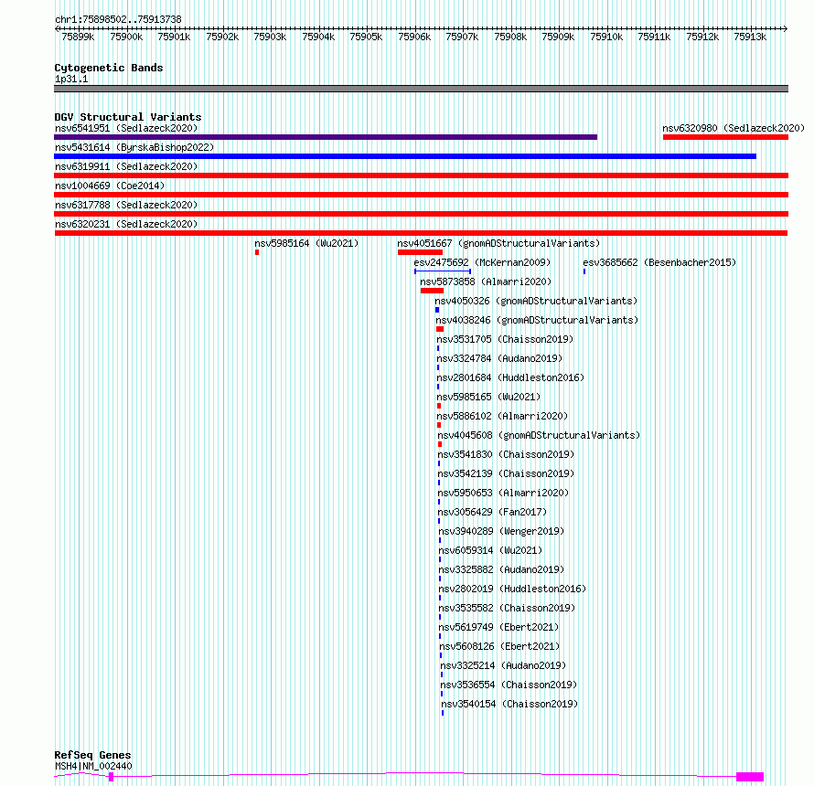Open nsv5431614 (ByrskaBishop2022) variant
This screenshot has height=786, width=814.
click(134, 147)
